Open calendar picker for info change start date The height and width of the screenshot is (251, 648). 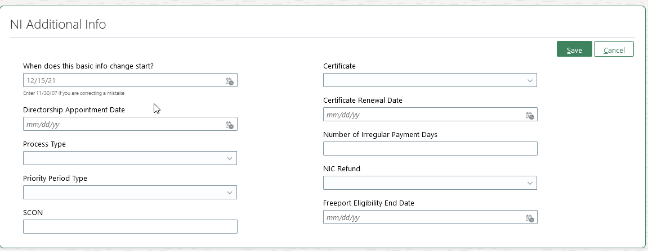[x=229, y=81]
